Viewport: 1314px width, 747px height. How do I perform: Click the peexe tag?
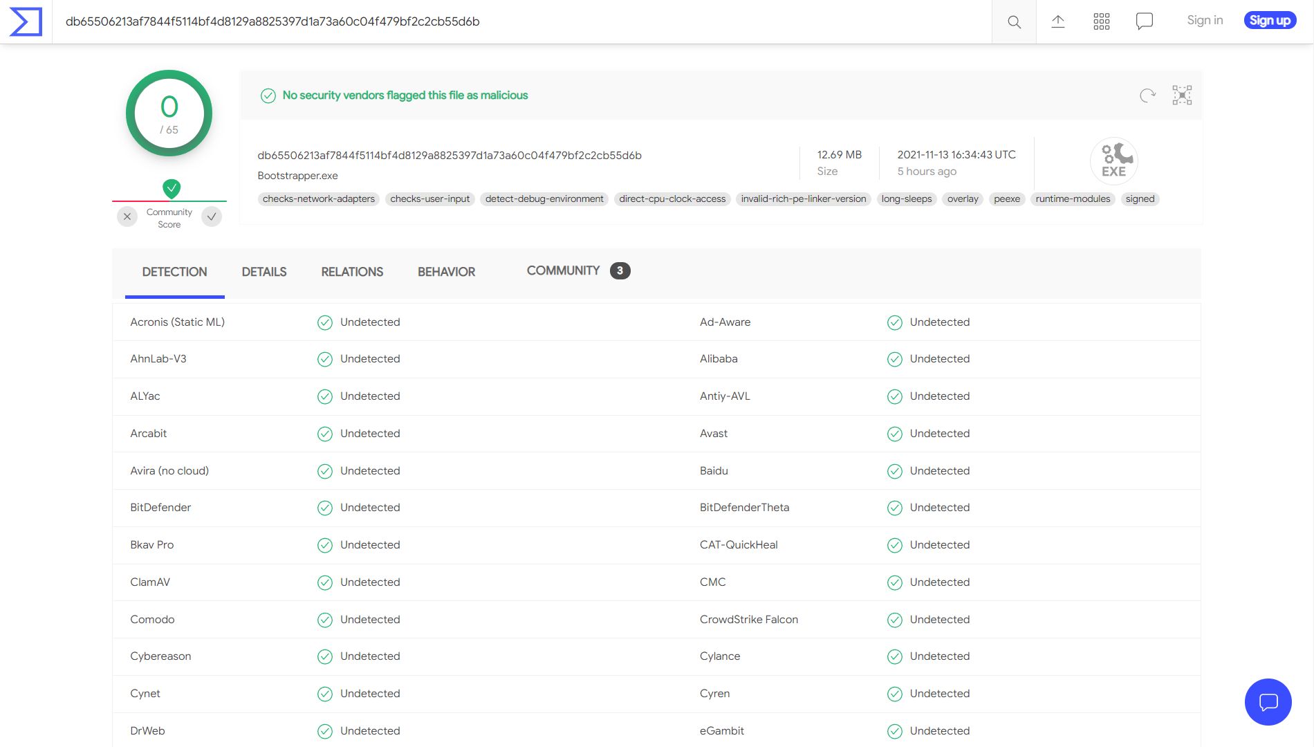coord(1007,199)
